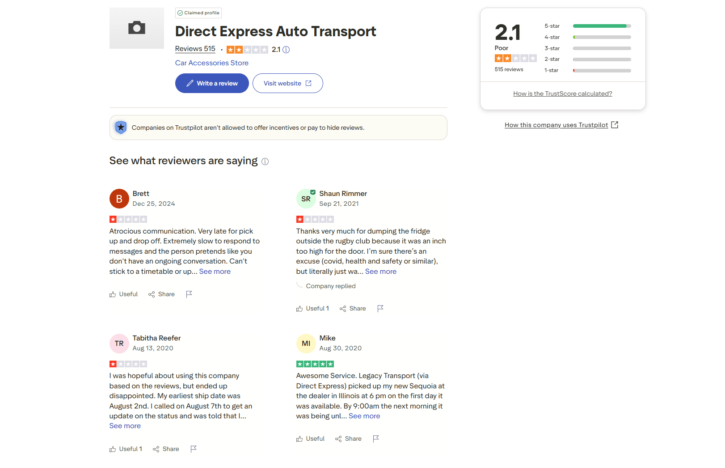Image resolution: width=725 pixels, height=468 pixels.
Task: Open the Car Accessories Store category
Action: pyautogui.click(x=212, y=63)
